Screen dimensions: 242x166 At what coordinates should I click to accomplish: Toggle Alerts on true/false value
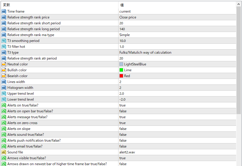point(122,105)
